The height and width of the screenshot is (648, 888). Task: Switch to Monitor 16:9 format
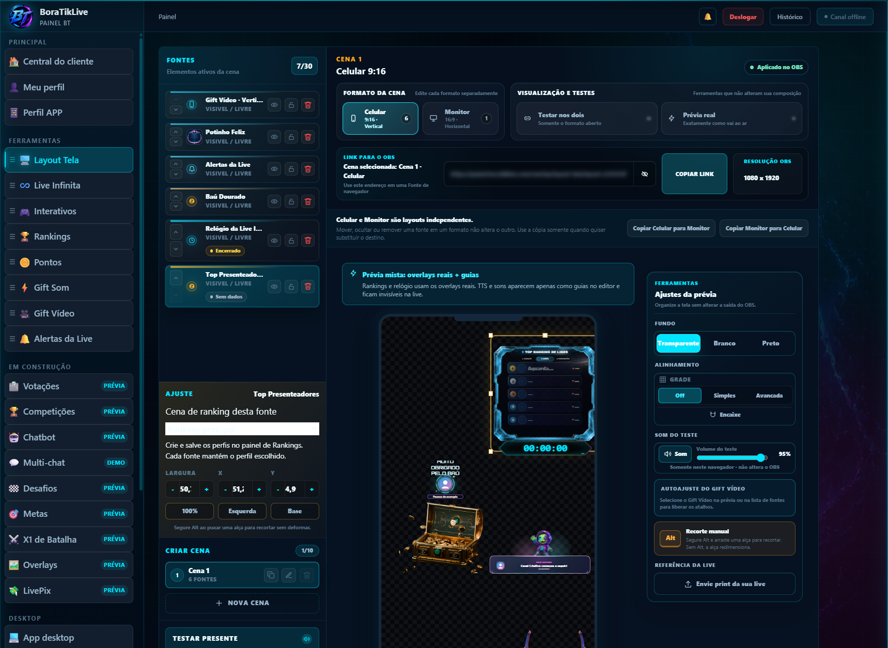tap(460, 119)
